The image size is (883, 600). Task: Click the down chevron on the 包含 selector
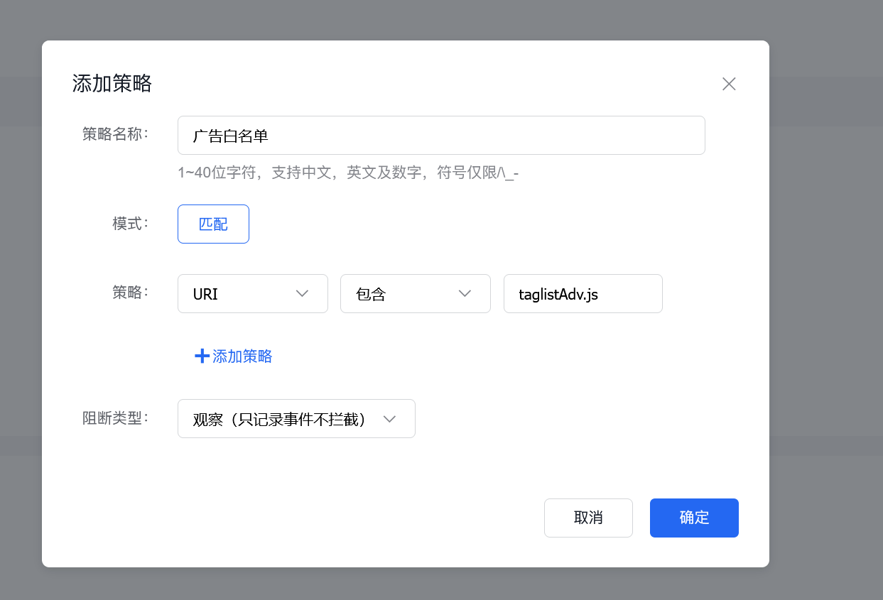(x=465, y=293)
